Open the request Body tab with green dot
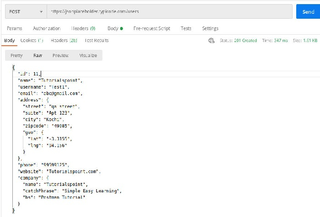Screen dimensions: 320x217 [115, 28]
